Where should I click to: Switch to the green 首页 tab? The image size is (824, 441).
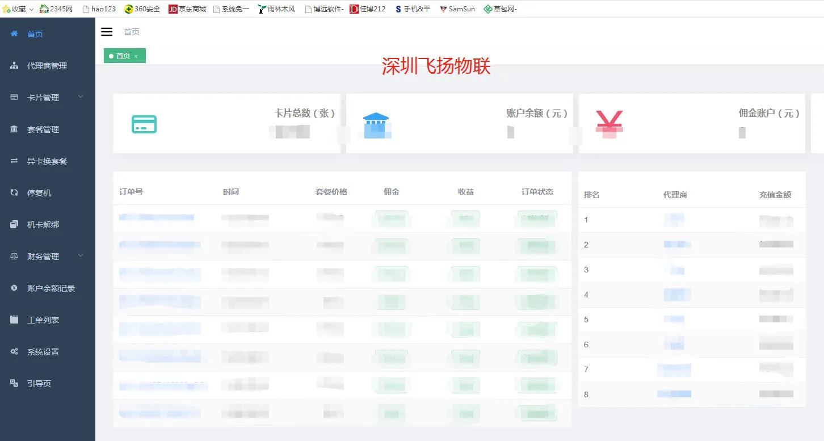click(x=121, y=56)
